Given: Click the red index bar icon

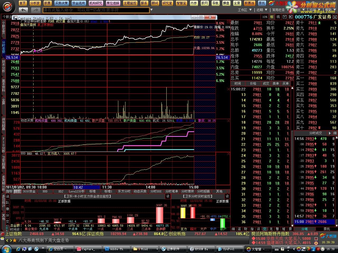Looking at the screenshot, I should (3, 234).
